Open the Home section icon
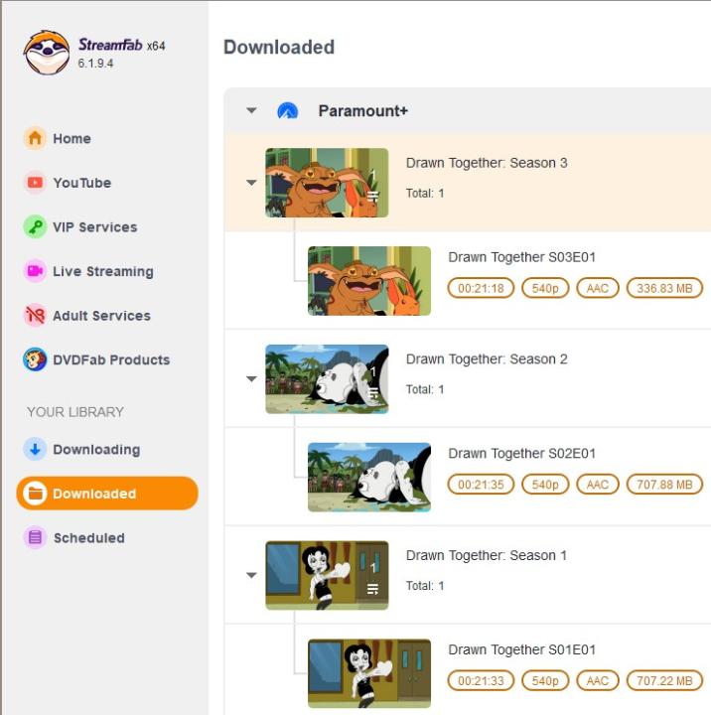The image size is (711, 715). pyautogui.click(x=35, y=138)
